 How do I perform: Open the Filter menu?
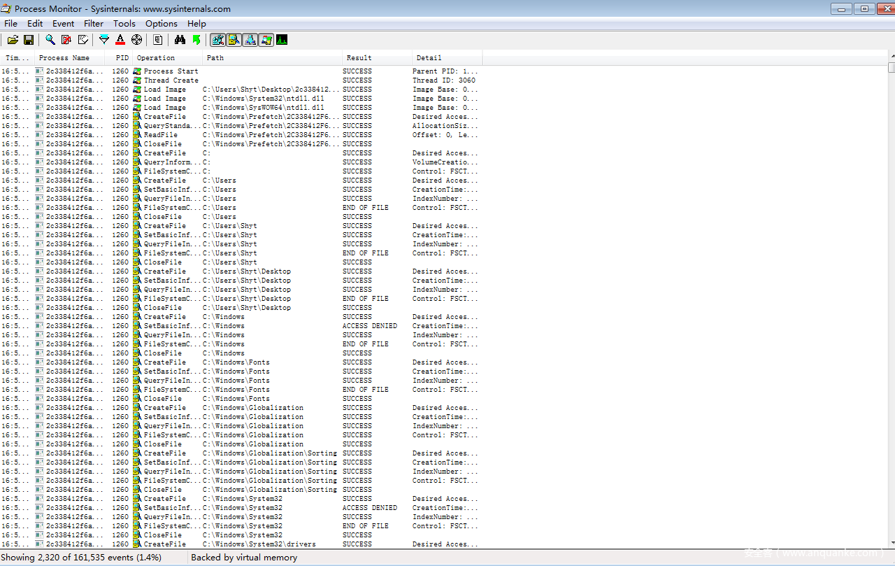[94, 24]
